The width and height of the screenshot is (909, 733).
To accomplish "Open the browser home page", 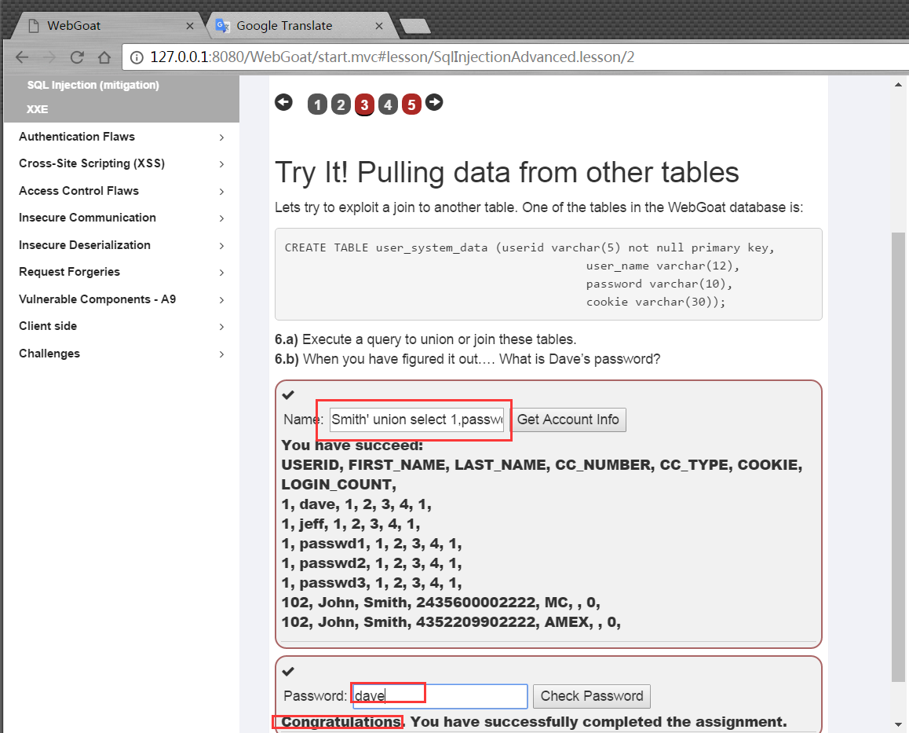I will 104,57.
